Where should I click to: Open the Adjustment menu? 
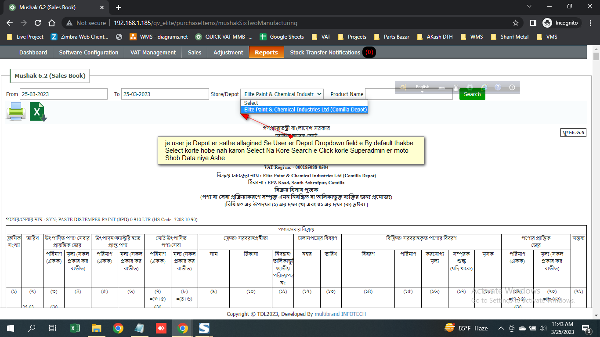(228, 52)
